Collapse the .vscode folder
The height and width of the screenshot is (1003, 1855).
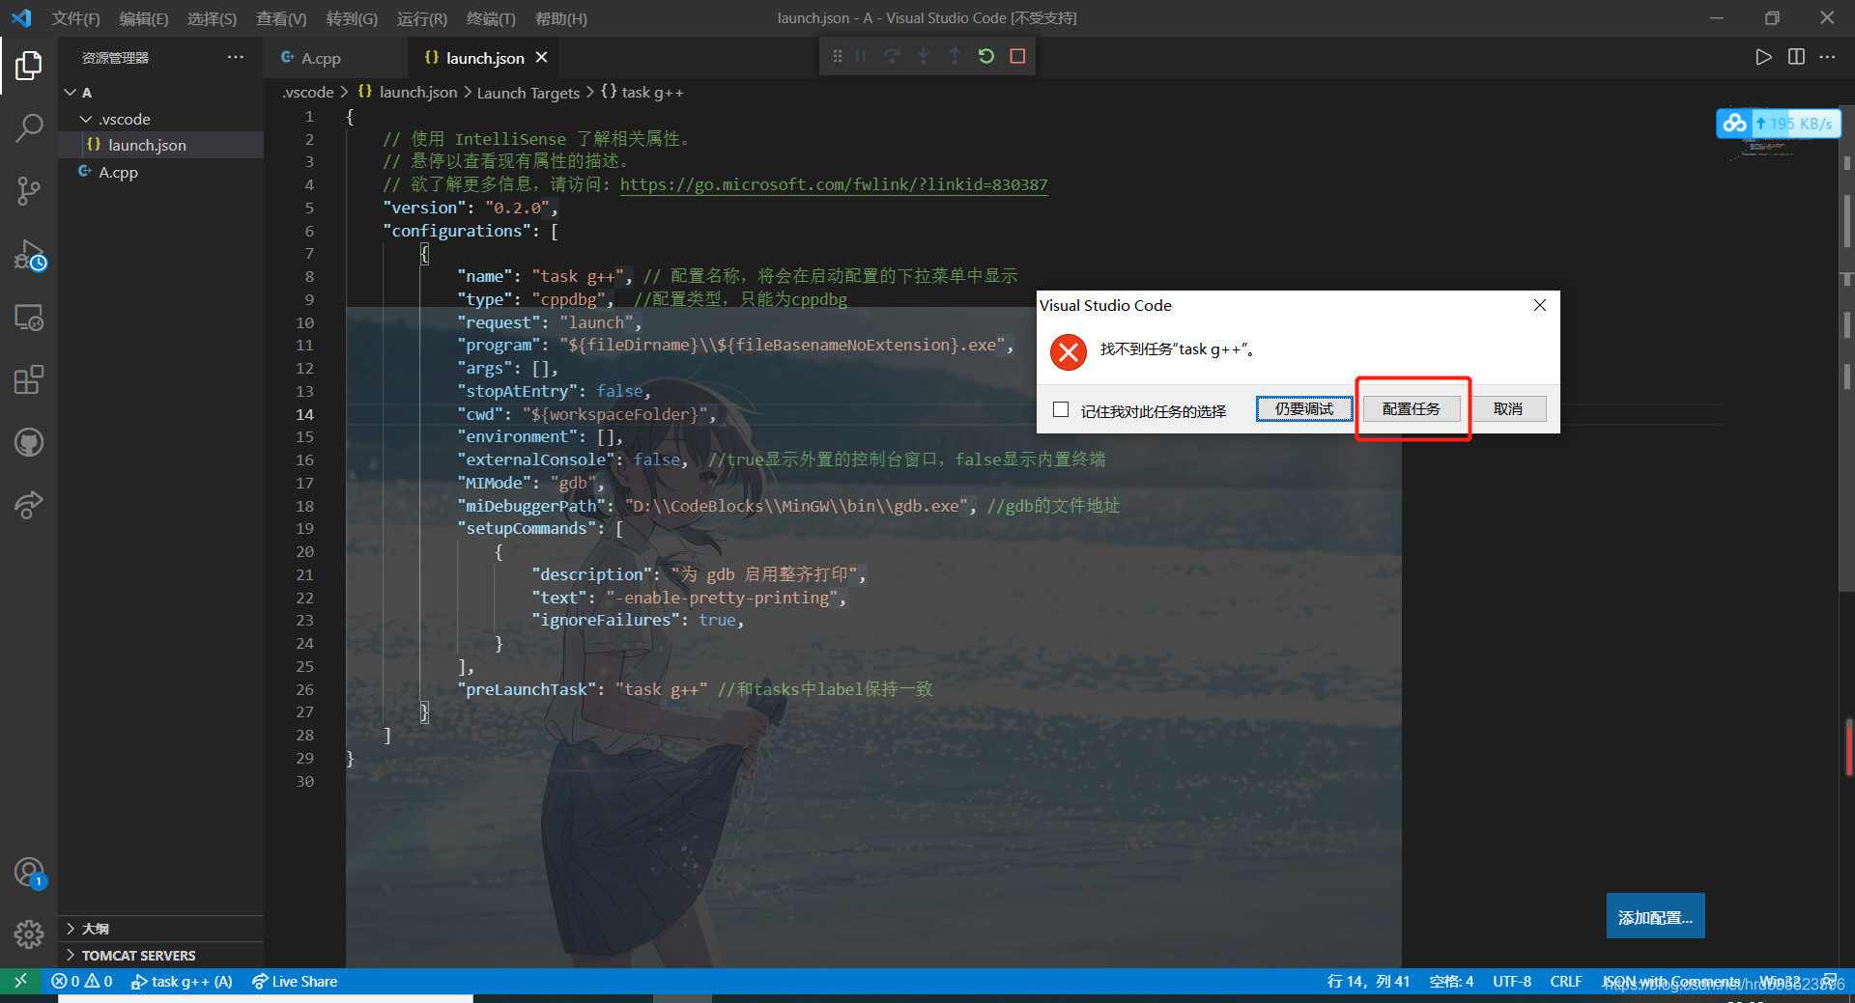(86, 119)
